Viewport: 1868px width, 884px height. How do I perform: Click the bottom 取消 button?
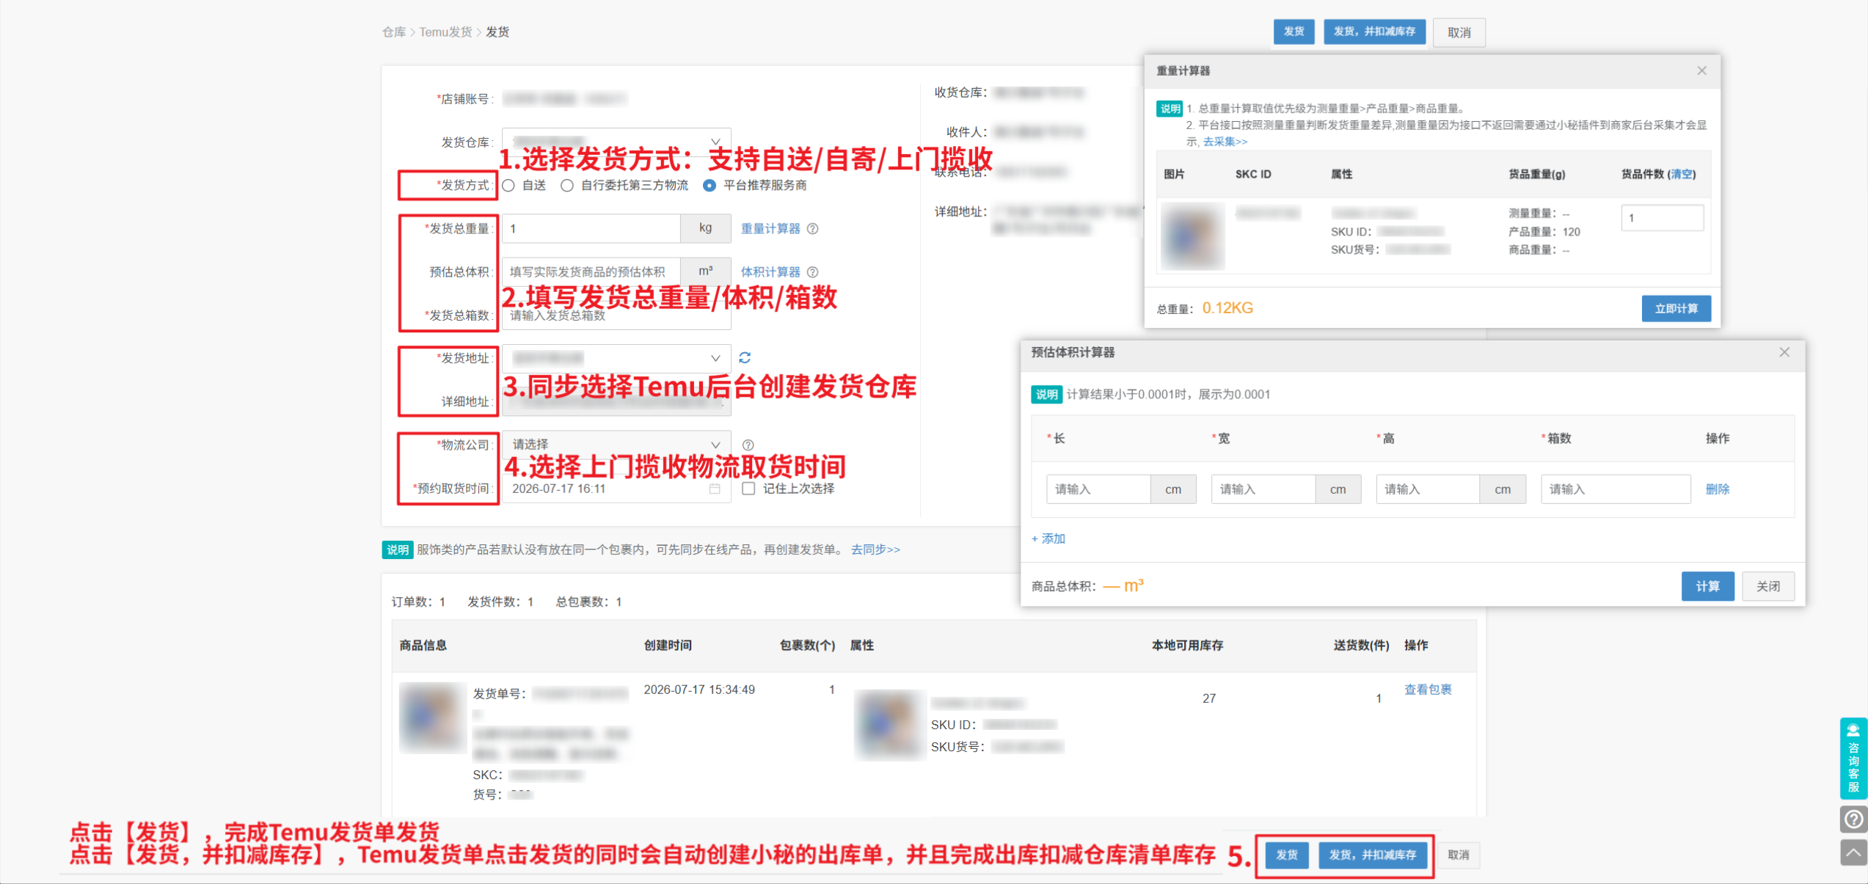[1458, 855]
